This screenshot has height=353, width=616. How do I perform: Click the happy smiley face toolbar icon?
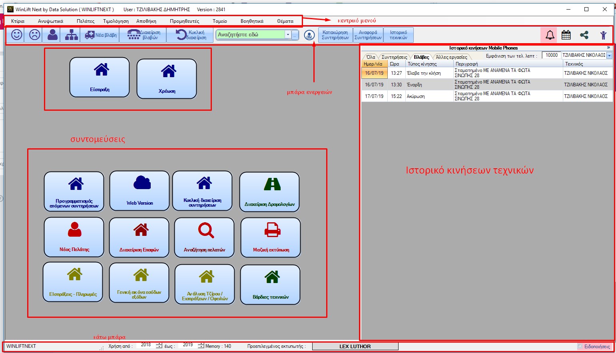16,35
